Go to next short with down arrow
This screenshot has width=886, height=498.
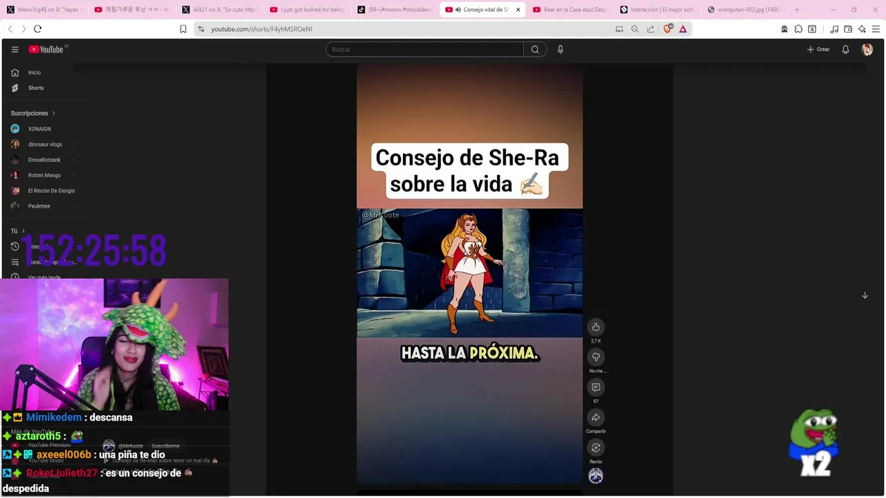[865, 295]
